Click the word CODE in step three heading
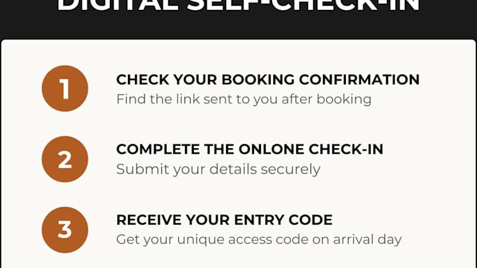 click(x=313, y=220)
